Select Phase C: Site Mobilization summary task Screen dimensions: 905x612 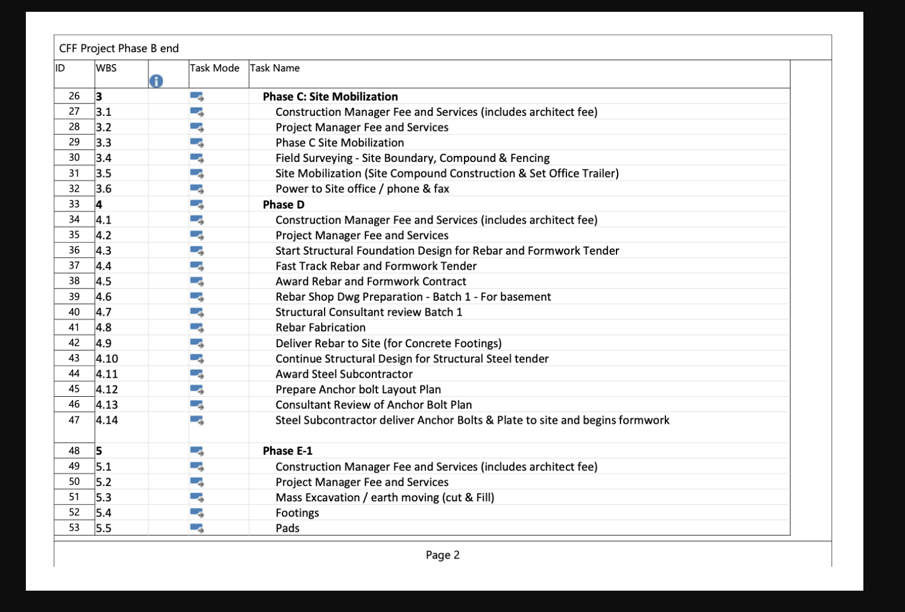[x=330, y=97]
